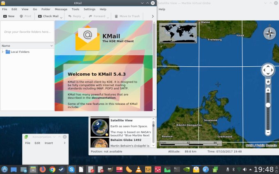
Task: Open Firefox from the taskbar
Action: coord(43,169)
